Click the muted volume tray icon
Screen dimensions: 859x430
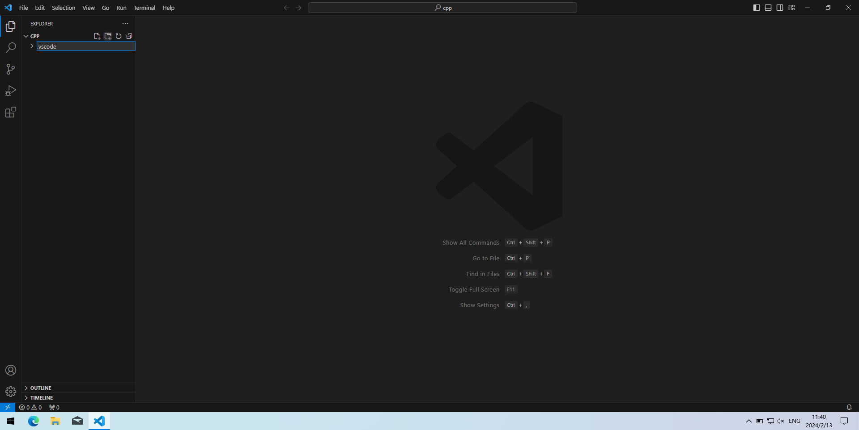tap(781, 421)
